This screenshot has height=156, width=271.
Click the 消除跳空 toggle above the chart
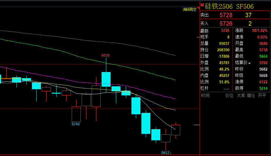click(189, 10)
